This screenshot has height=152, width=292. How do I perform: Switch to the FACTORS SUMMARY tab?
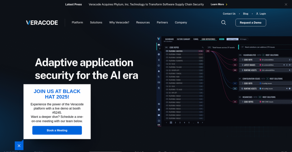click(x=183, y=39)
